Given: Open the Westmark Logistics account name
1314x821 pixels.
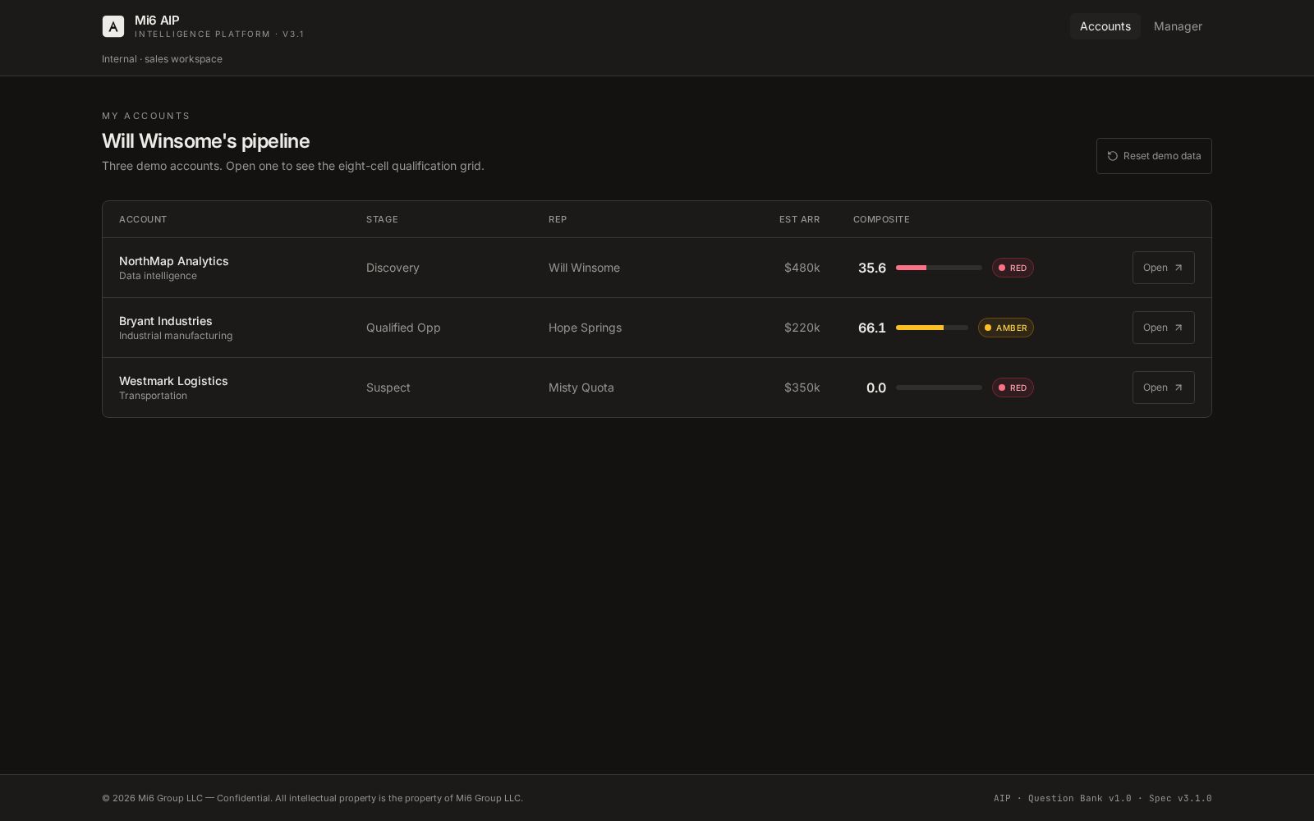Looking at the screenshot, I should [173, 381].
